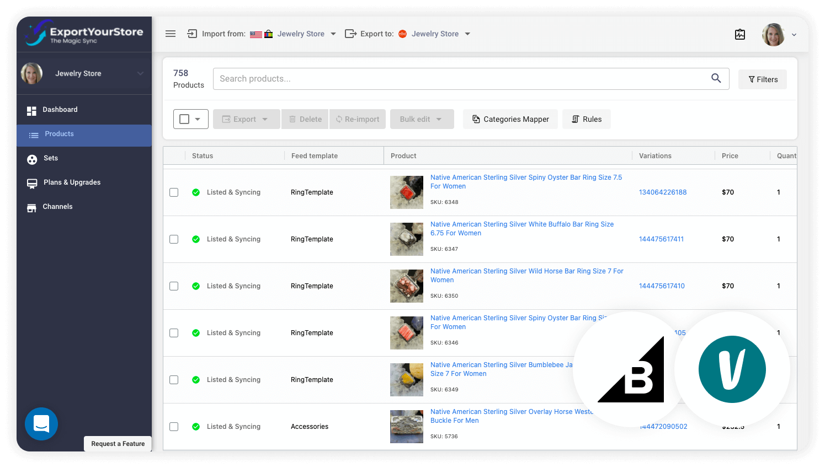
Task: Click the Price column header
Action: click(730, 156)
